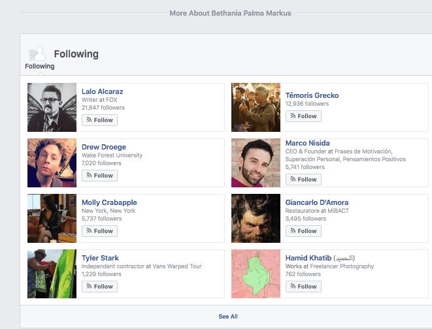Click Follow under Molly Crabapple
The height and width of the screenshot is (329, 432).
pyautogui.click(x=99, y=231)
